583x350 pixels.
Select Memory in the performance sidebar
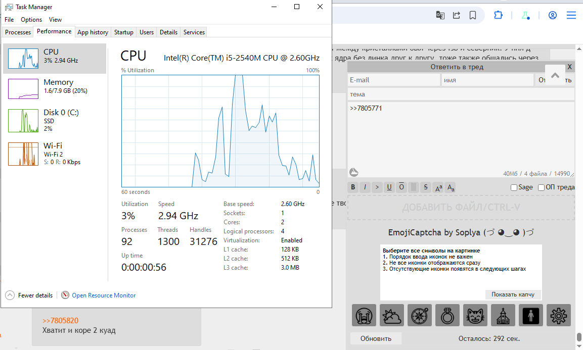54,88
